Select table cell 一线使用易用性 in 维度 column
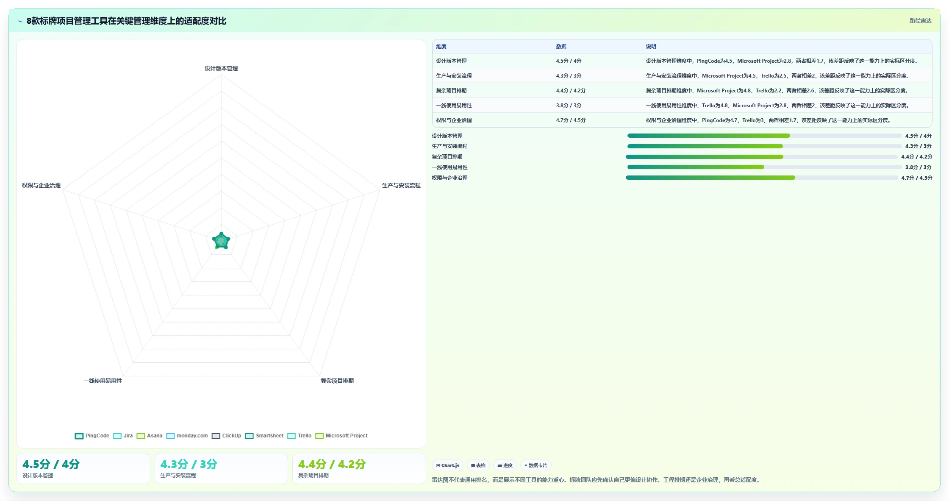The image size is (949, 501). tap(454, 106)
